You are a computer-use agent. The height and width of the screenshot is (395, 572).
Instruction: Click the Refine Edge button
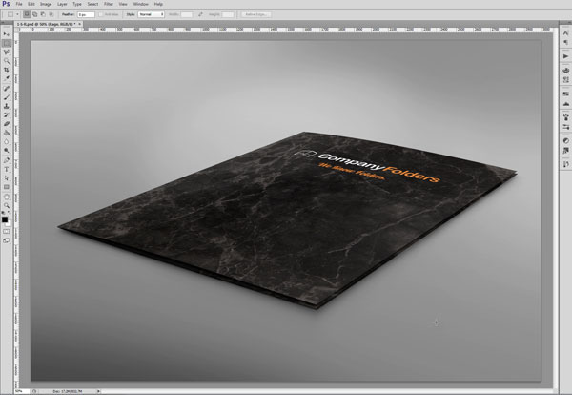point(256,14)
